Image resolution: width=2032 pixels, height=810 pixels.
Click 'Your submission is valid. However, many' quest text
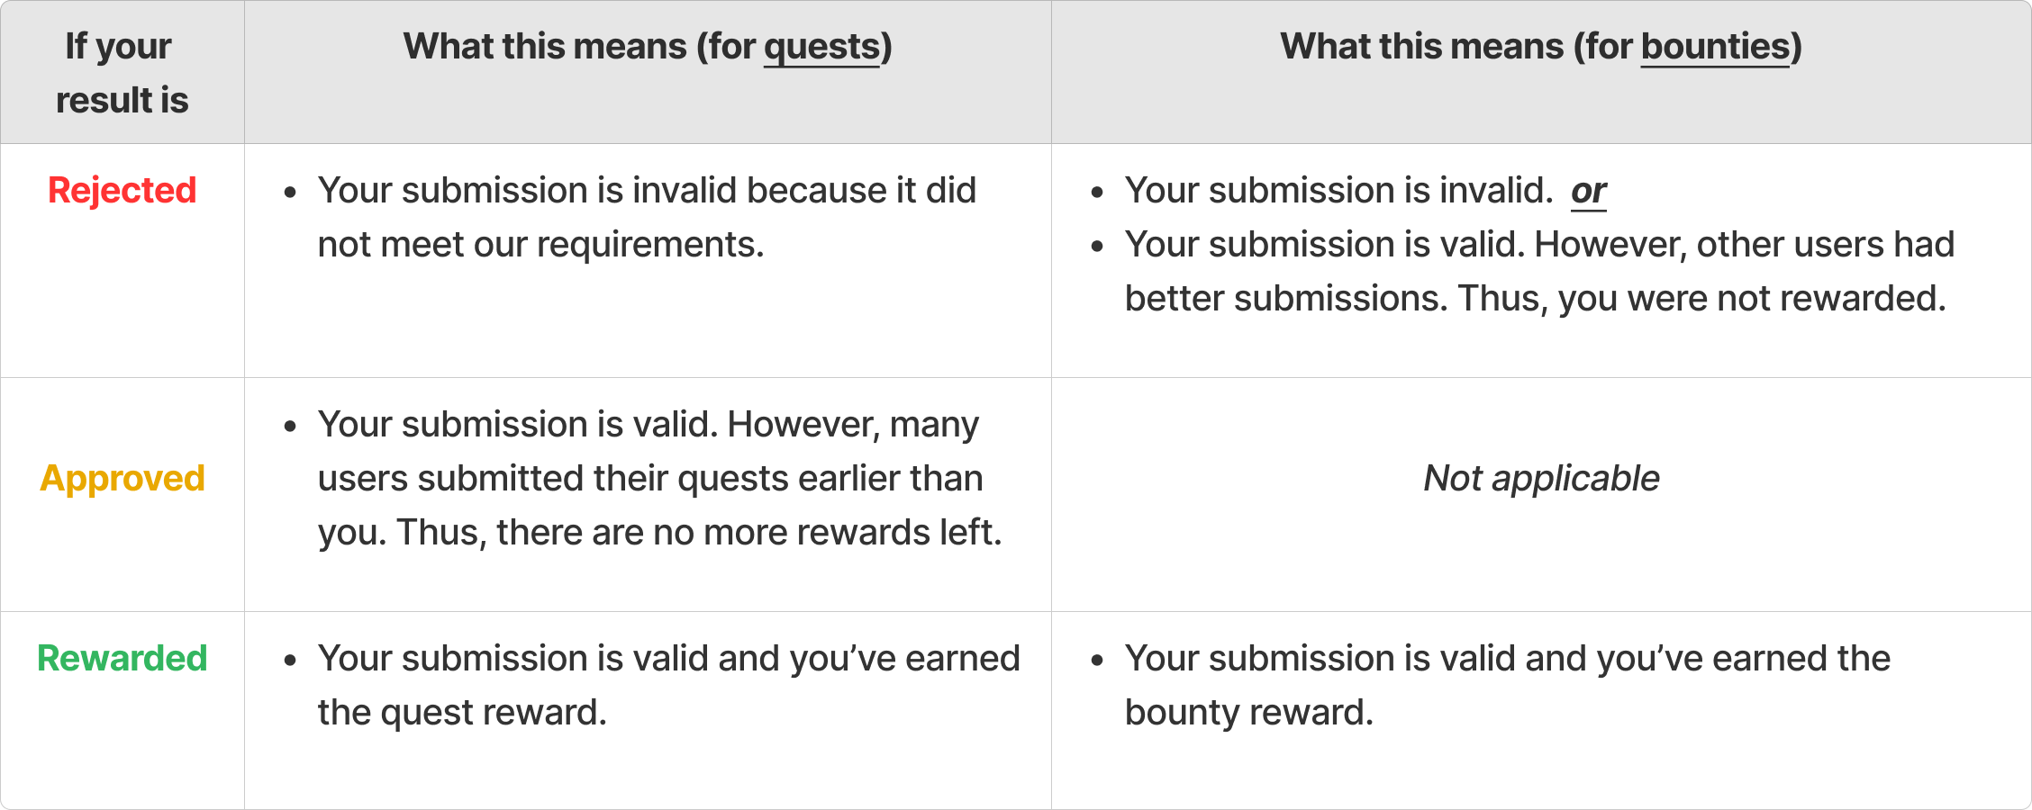[648, 425]
